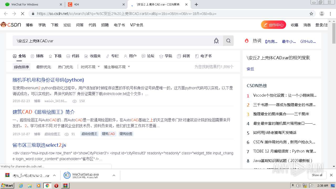The image size is (336, 189).
Task: Click the Windows Start button
Action: tap(7, 186)
